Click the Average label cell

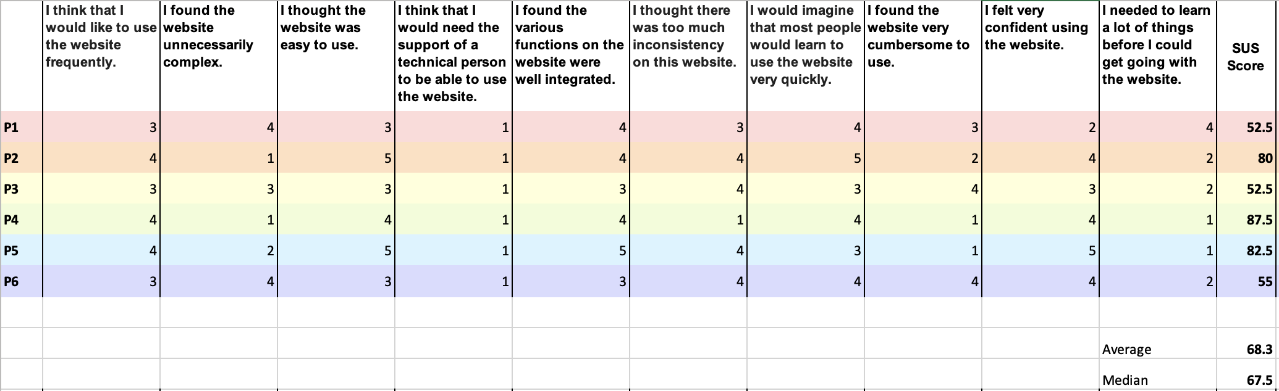pos(1158,349)
